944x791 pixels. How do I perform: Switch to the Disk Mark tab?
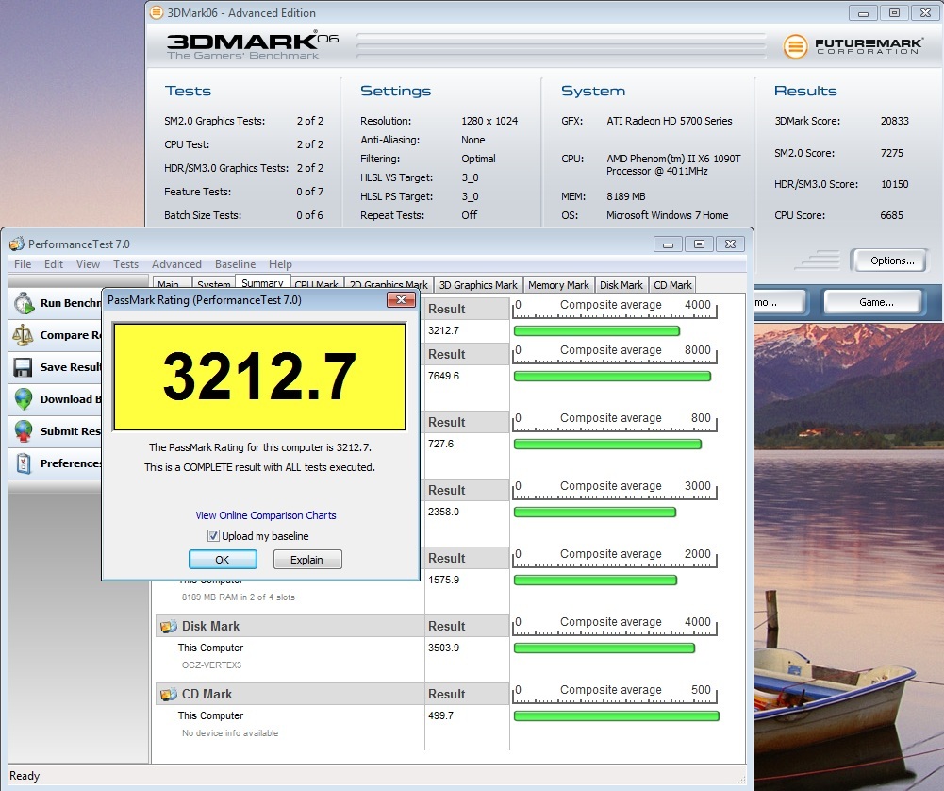click(621, 285)
